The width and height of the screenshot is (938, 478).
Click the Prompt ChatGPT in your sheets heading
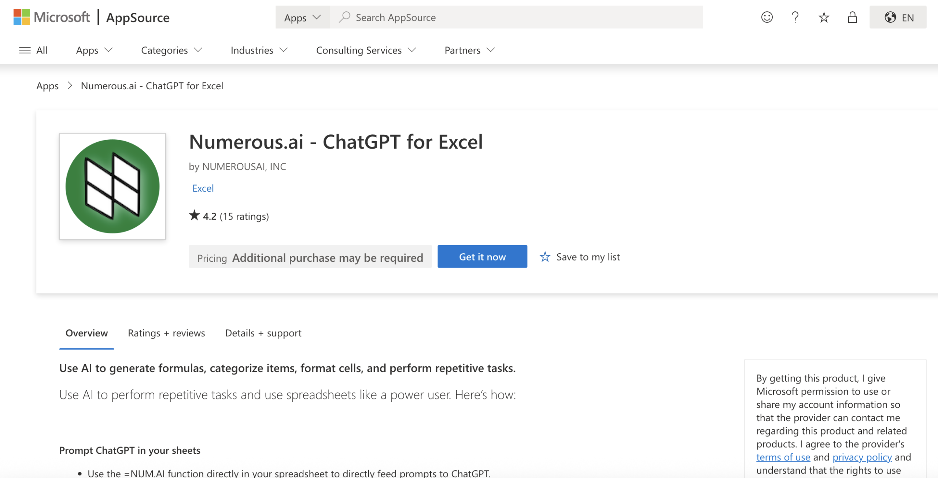130,450
